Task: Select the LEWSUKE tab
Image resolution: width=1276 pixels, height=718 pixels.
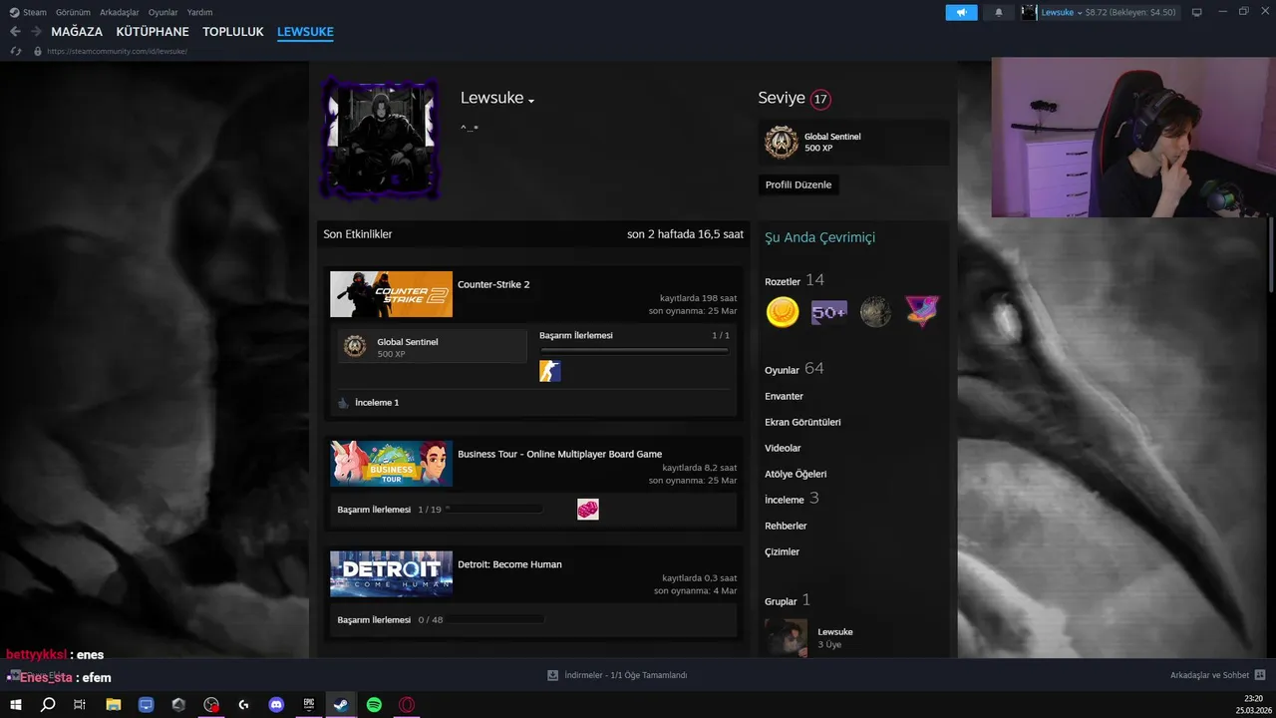Action: coord(305,32)
